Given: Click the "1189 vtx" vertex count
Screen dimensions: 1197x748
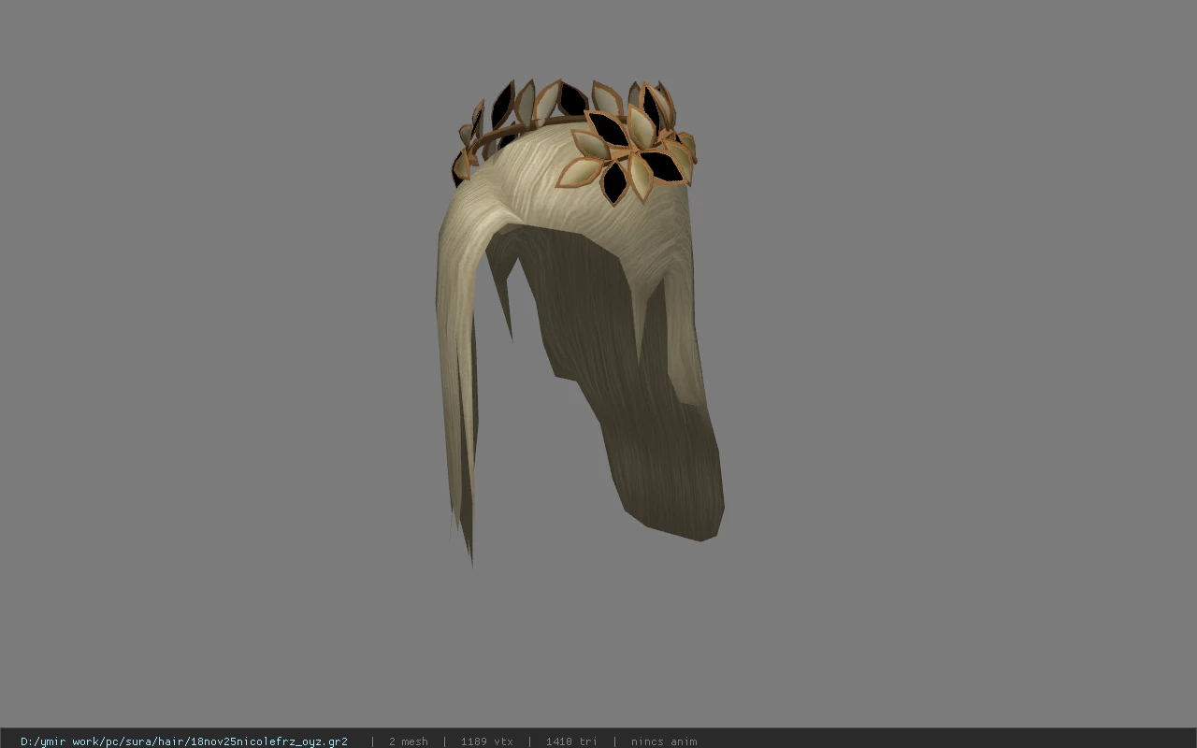Looking at the screenshot, I should coord(486,741).
